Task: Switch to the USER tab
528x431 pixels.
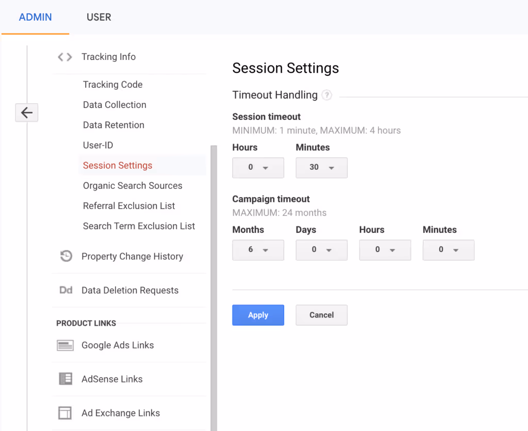Action: click(98, 17)
